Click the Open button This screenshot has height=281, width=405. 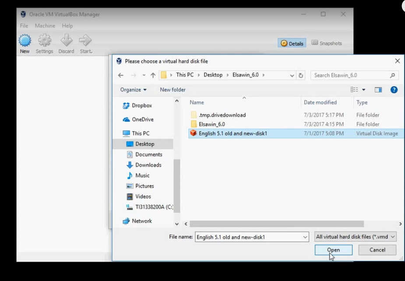tap(334, 250)
